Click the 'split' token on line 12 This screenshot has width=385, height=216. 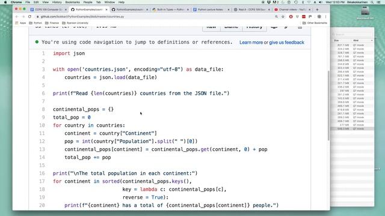[164, 142]
